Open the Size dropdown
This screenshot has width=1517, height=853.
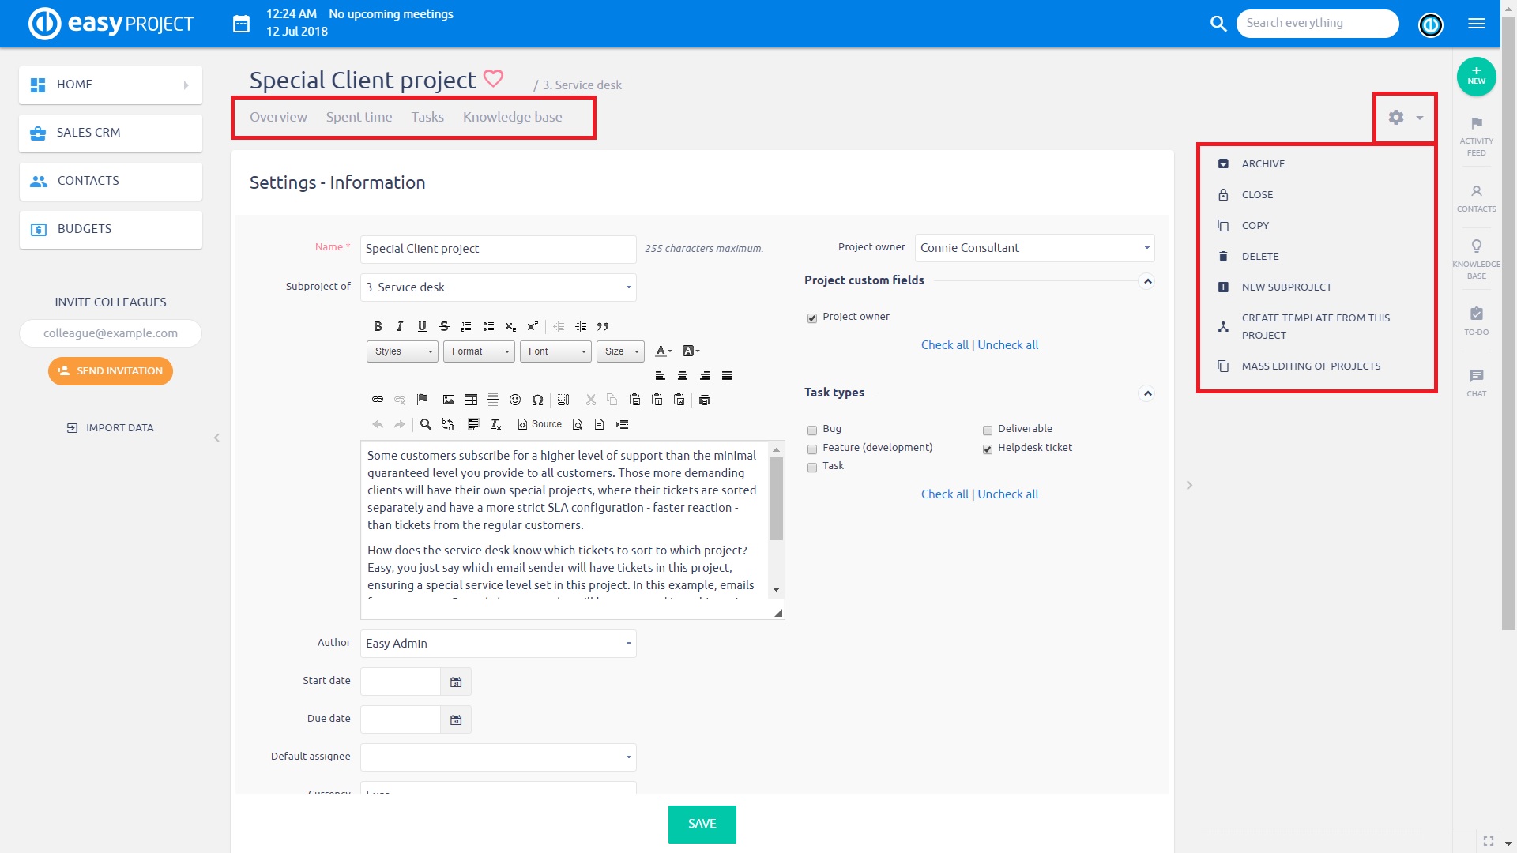(x=620, y=351)
